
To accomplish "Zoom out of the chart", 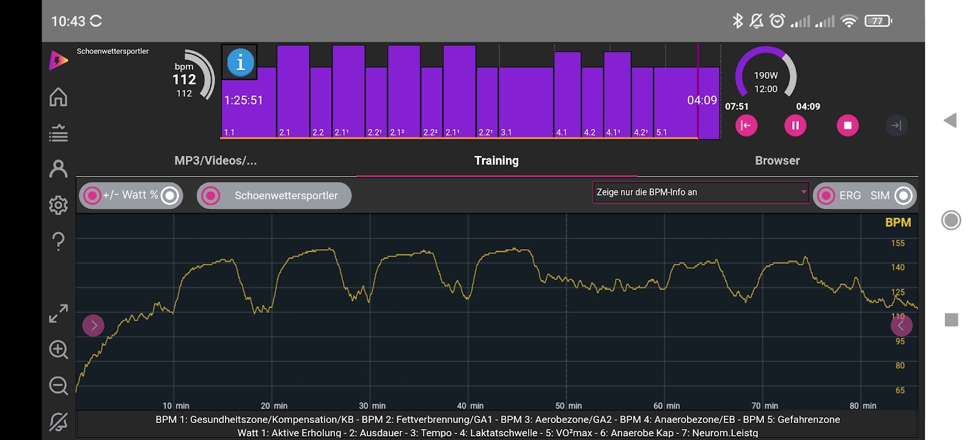I will coord(58,386).
